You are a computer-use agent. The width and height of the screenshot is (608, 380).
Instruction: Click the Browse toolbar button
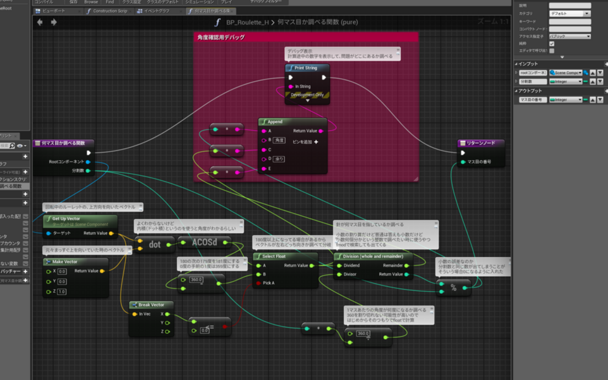pyautogui.click(x=91, y=2)
